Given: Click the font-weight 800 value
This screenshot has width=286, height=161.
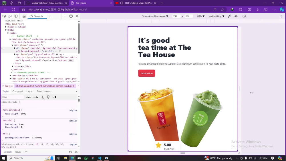Looking at the screenshot, I should click(23, 114).
